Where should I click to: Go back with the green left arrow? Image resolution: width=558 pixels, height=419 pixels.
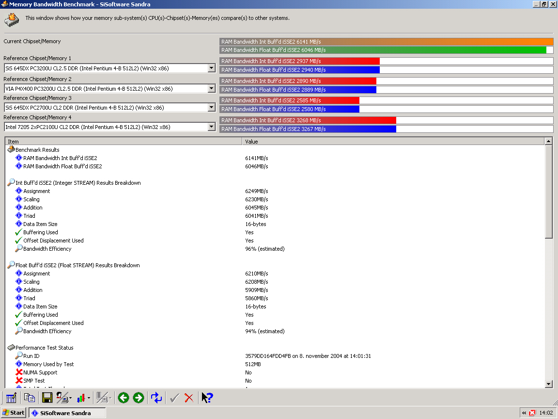[124, 398]
